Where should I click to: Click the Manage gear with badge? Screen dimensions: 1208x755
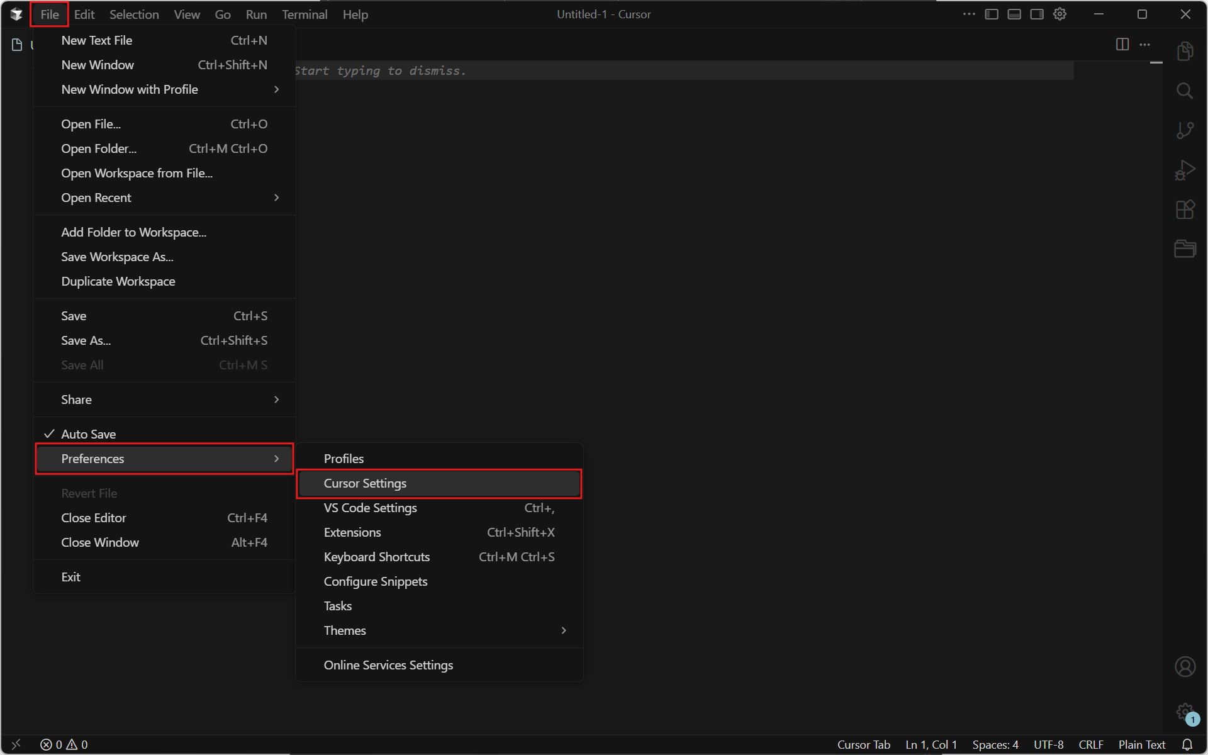point(1185,713)
